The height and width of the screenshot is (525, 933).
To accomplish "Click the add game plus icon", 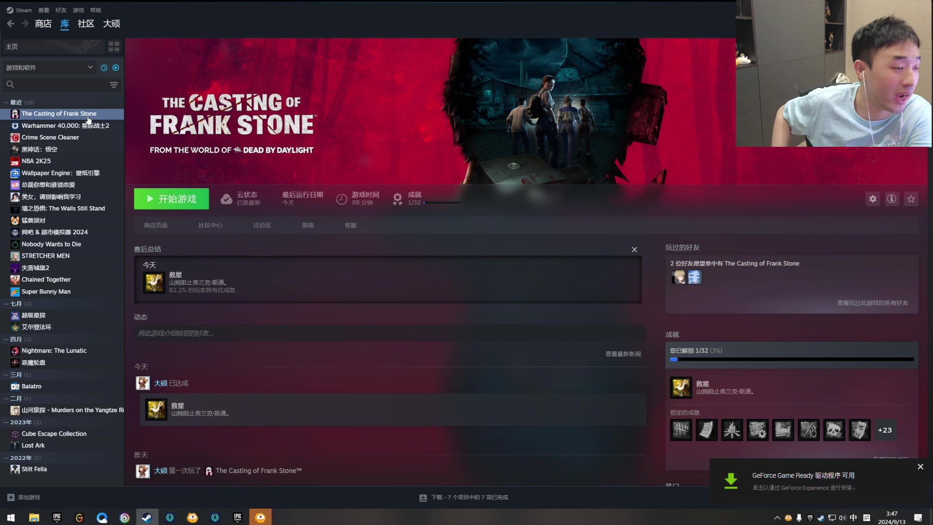I will click(11, 497).
